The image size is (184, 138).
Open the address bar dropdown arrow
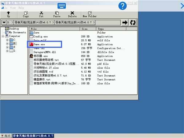[4, 22]
